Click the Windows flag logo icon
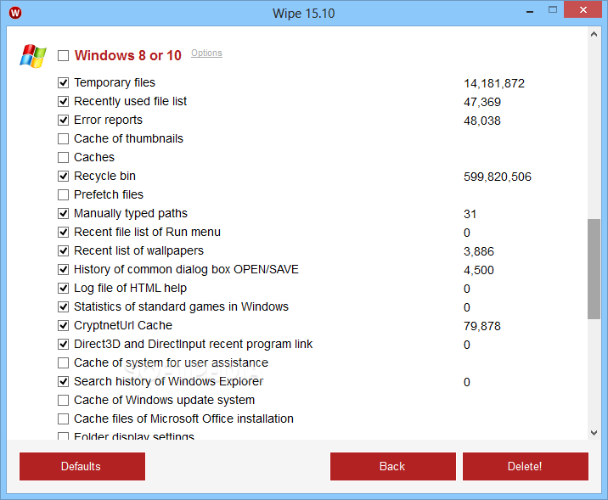The image size is (608, 500). [x=33, y=56]
